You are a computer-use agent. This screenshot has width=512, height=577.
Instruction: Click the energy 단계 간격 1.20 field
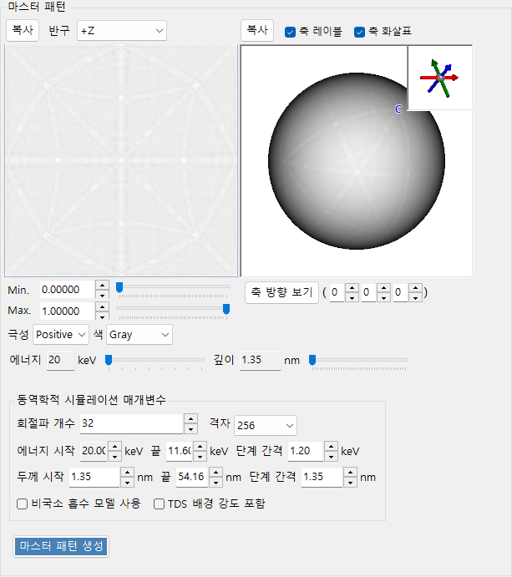tap(306, 451)
